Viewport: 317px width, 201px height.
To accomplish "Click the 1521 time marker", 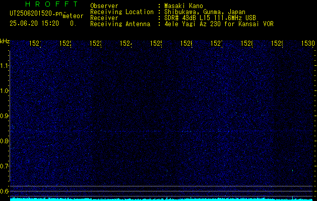I will pos(35,44).
